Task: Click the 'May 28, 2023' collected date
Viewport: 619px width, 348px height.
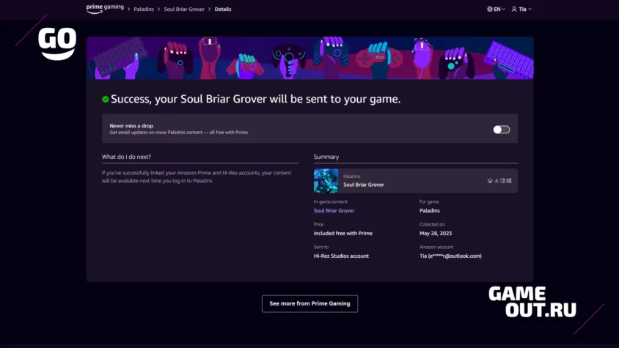Action: (x=436, y=233)
